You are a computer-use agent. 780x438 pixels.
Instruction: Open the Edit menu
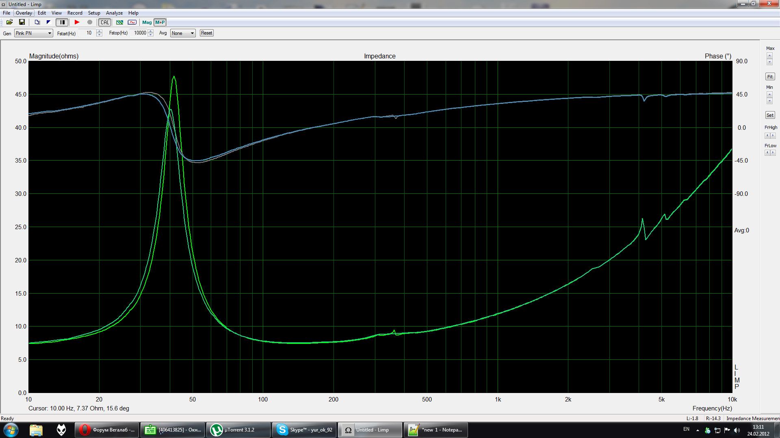42,13
